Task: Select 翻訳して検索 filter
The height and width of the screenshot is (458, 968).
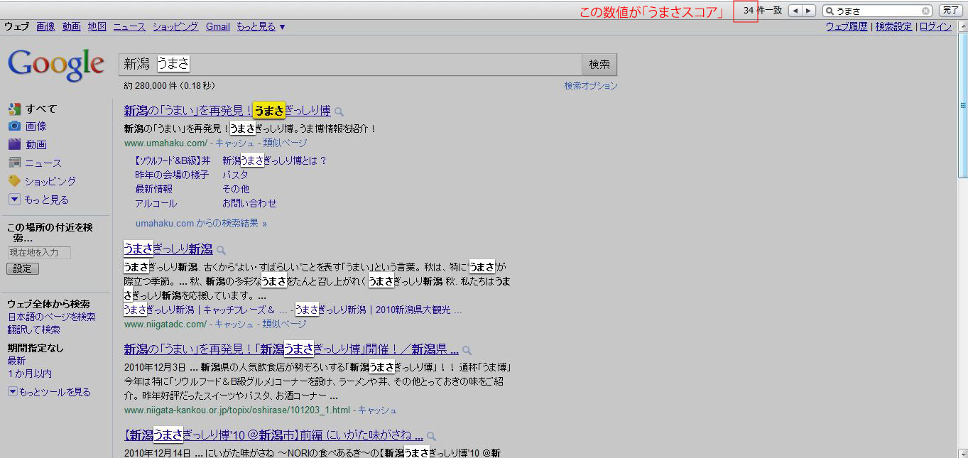Action: pyautogui.click(x=34, y=329)
